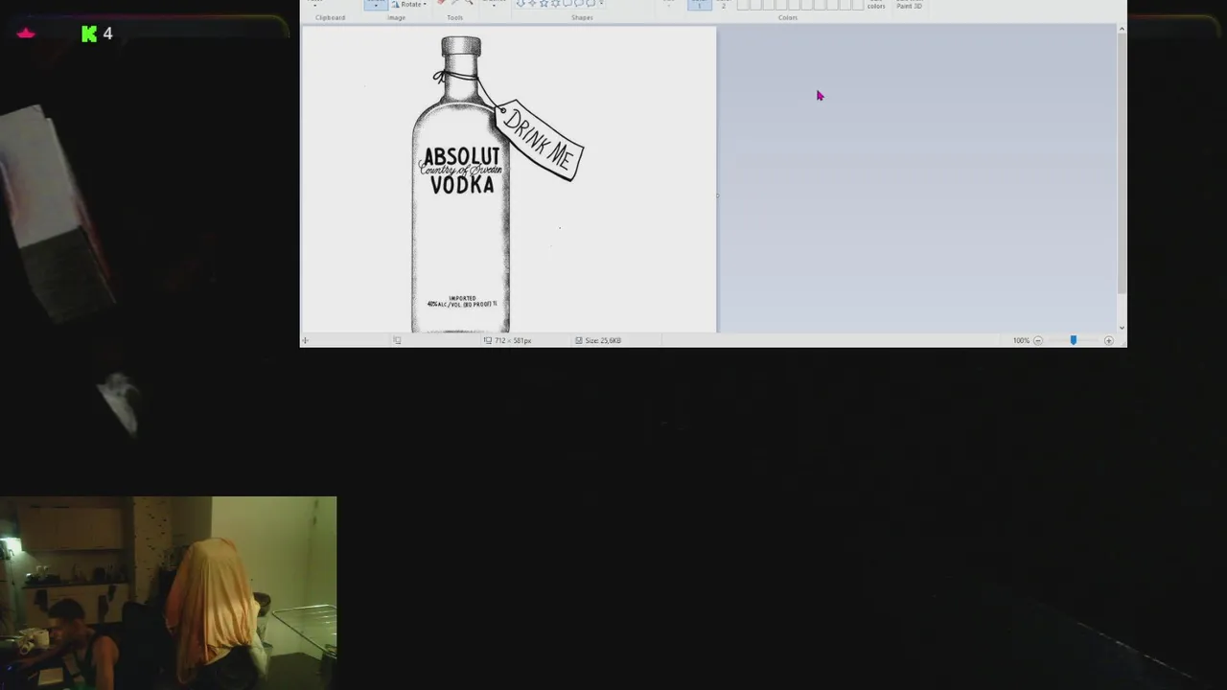The height and width of the screenshot is (690, 1227).
Task: Click the Paint zoom slider handle
Action: (x=1073, y=340)
